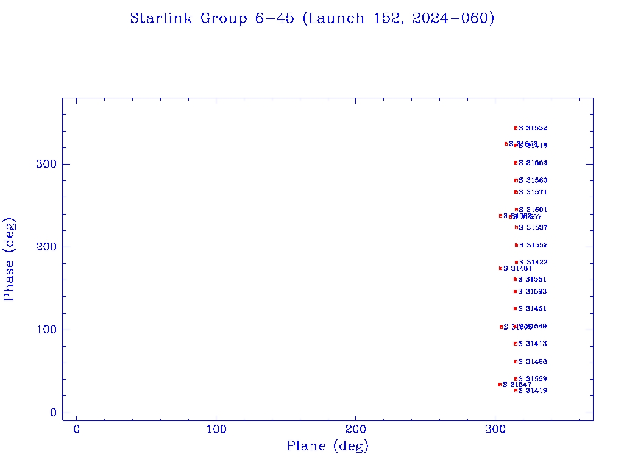This screenshot has width=624, height=468.
Task: Click the Phase (deg) vertical axis label
Action: [9, 259]
